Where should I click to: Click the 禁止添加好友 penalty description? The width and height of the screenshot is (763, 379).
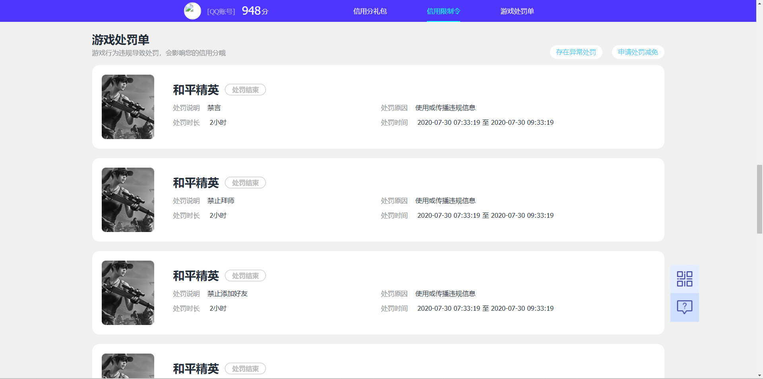pos(227,294)
